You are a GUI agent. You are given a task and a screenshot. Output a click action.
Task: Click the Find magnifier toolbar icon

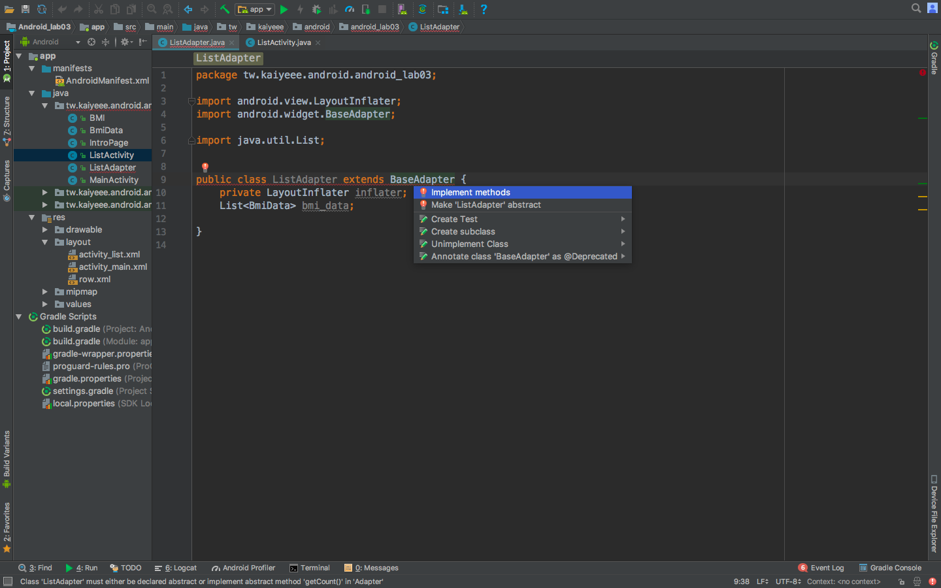[152, 9]
